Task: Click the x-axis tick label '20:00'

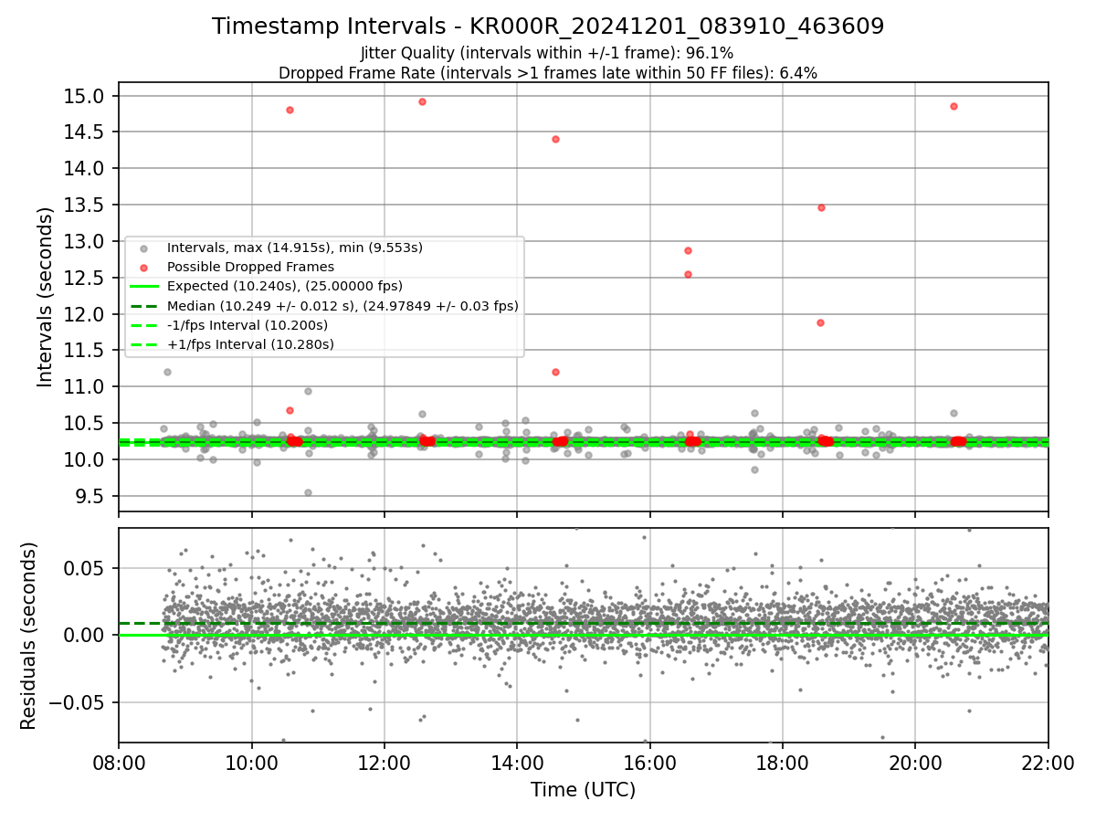Action: (x=915, y=763)
